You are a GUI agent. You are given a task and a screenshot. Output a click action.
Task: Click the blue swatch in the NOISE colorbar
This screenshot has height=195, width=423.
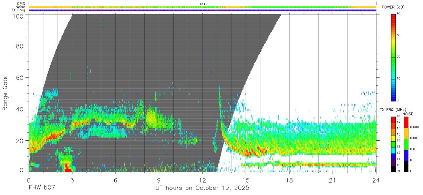click(x=406, y=155)
